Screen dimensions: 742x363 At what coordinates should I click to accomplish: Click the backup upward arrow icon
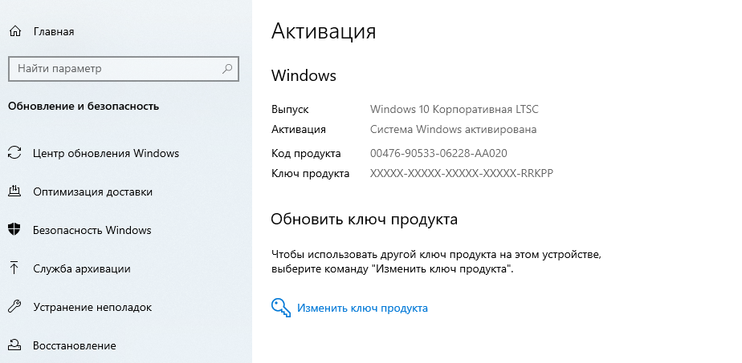[x=15, y=268]
